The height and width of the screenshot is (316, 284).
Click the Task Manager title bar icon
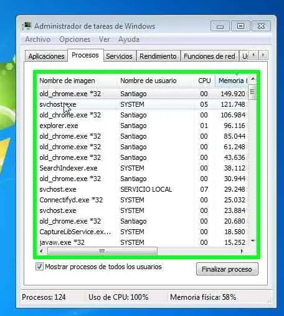pos(27,26)
